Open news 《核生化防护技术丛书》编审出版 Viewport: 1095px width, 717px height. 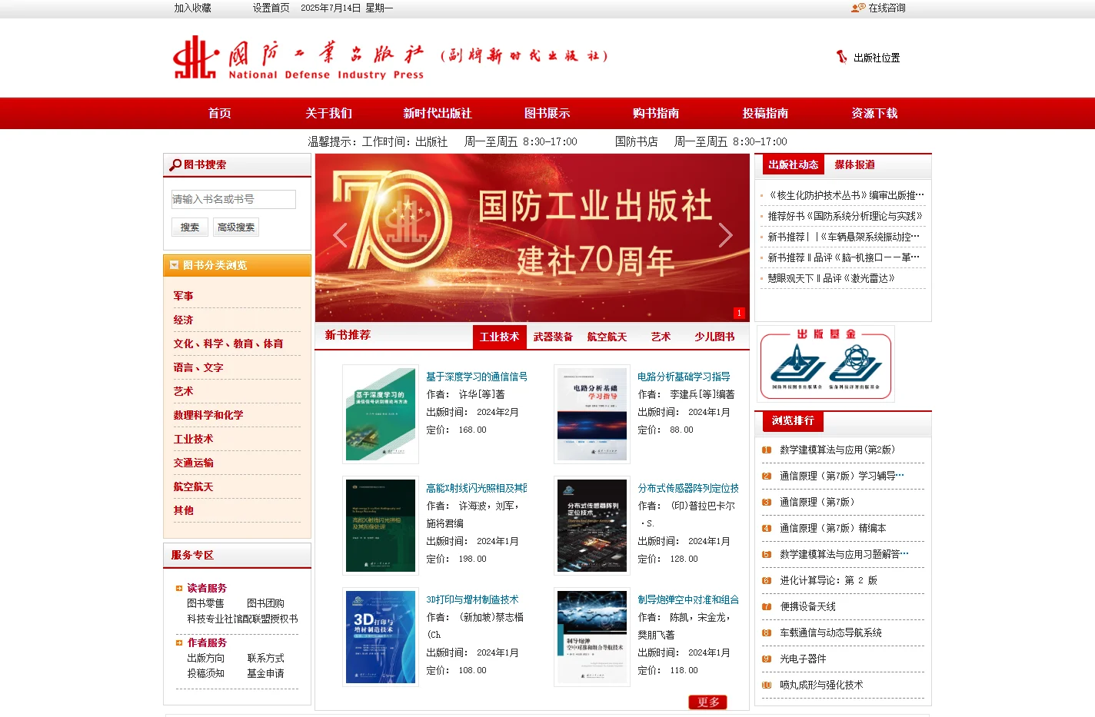tap(846, 195)
